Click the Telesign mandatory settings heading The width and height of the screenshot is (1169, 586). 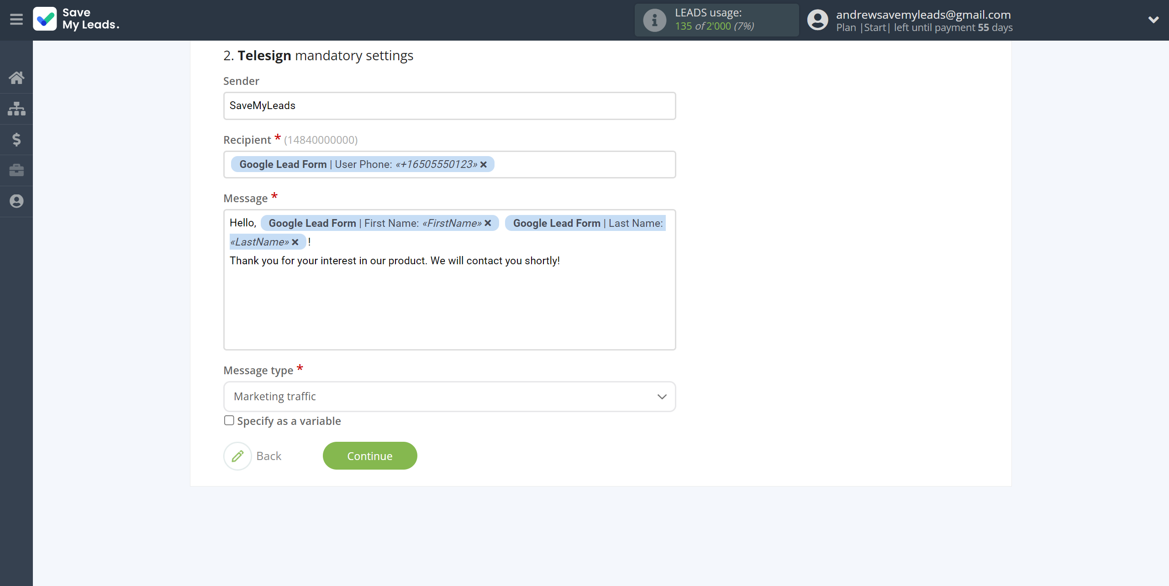coord(318,56)
